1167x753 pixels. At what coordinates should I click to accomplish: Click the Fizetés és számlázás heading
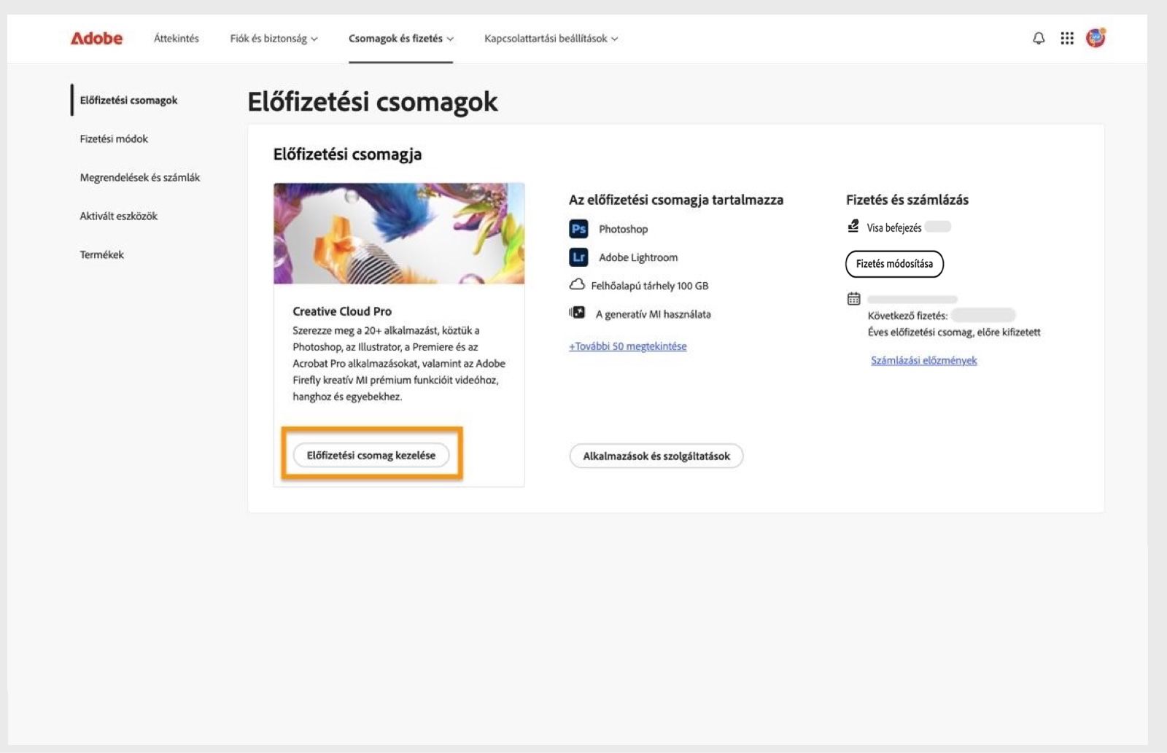(907, 200)
